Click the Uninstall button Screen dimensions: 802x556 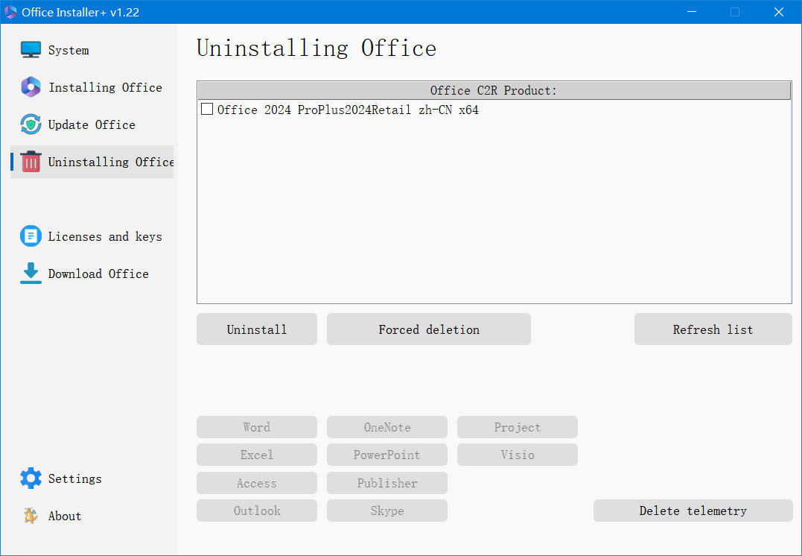coord(257,329)
